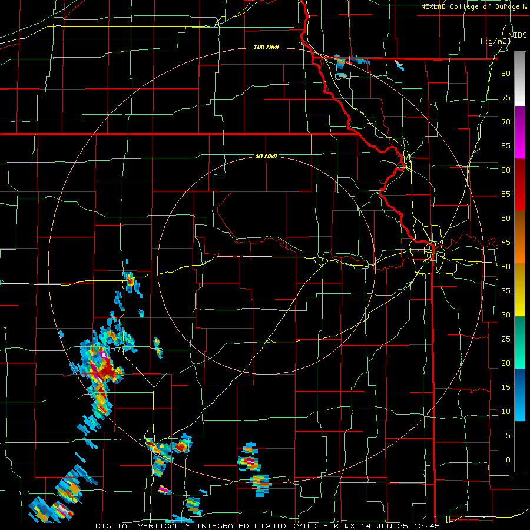Click the 45 value on the color scale
The image size is (530, 530).
coord(506,243)
